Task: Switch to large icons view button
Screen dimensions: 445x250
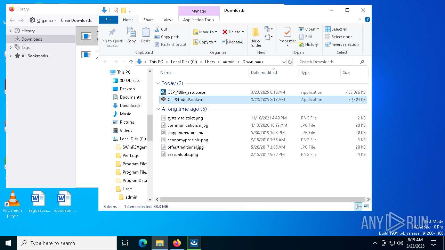Action: pyautogui.click(x=366, y=206)
